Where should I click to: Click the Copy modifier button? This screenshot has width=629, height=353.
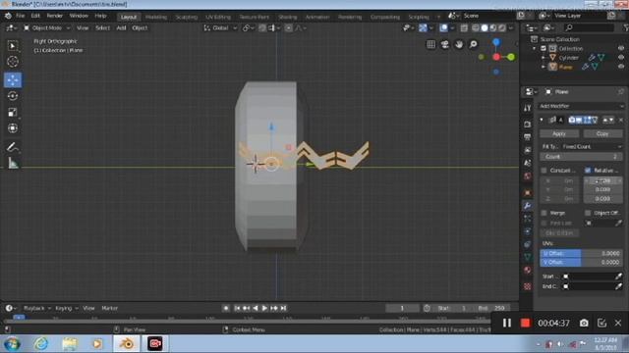coord(602,133)
